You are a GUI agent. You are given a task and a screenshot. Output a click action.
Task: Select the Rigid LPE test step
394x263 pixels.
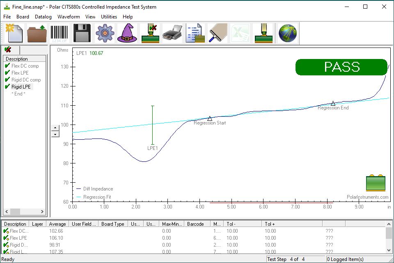coord(21,87)
